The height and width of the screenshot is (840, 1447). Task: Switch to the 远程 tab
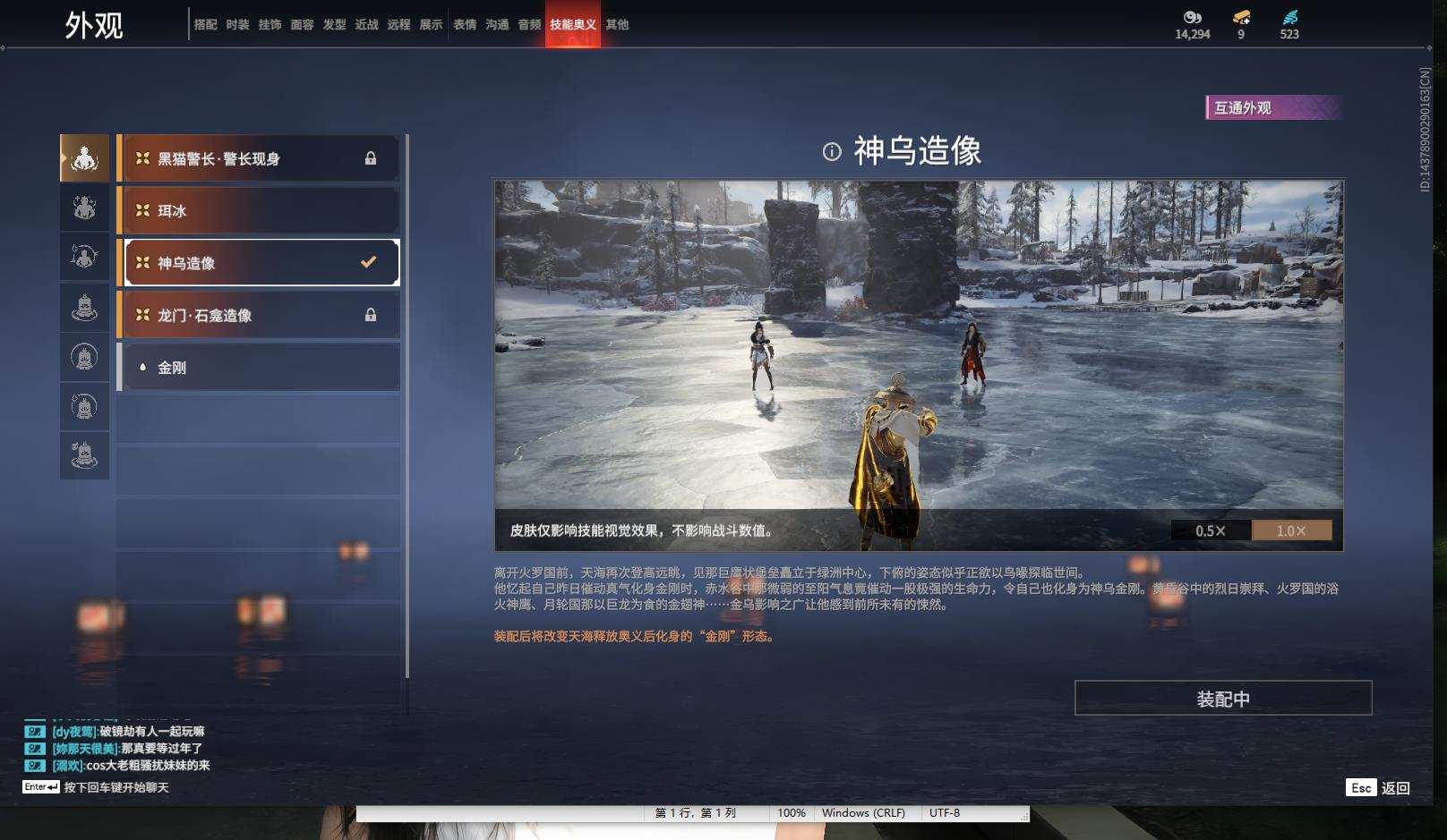pyautogui.click(x=398, y=24)
